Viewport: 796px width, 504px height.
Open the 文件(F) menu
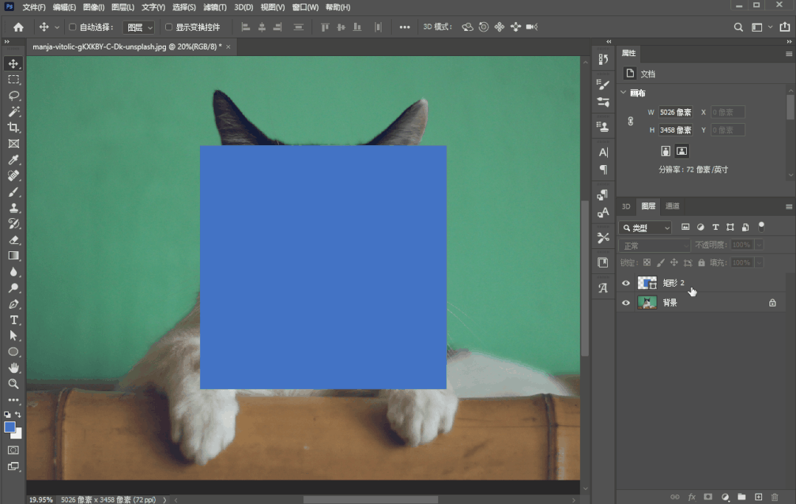(x=33, y=7)
